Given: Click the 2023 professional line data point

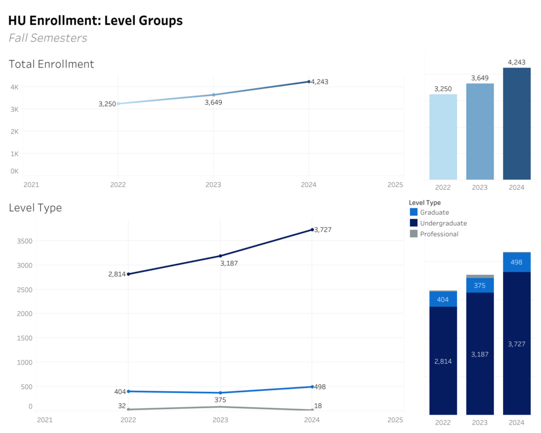Looking at the screenshot, I should coord(220,407).
